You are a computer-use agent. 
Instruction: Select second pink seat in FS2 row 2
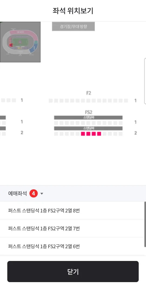88,134
